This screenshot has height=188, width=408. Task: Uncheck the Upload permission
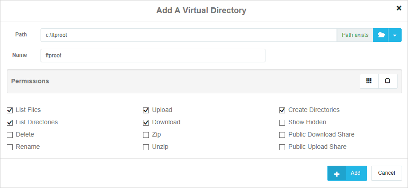tap(146, 110)
